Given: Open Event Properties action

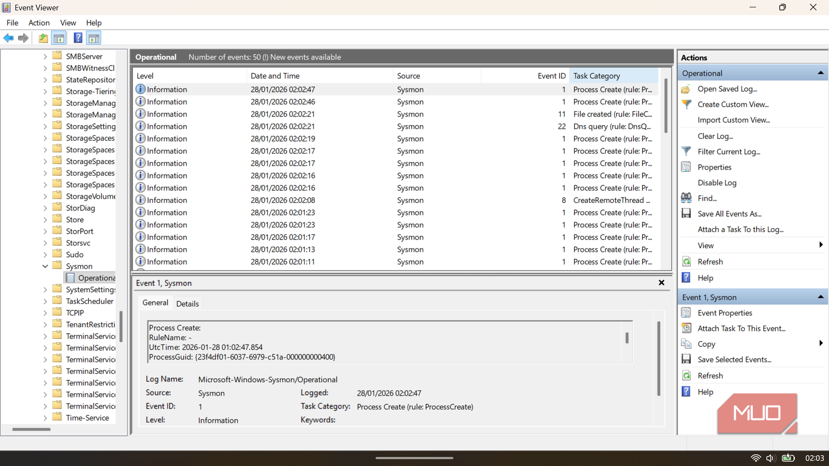Looking at the screenshot, I should (724, 313).
